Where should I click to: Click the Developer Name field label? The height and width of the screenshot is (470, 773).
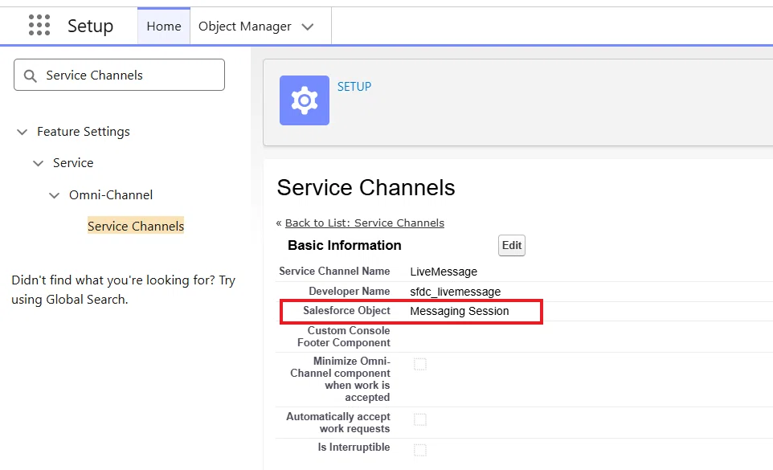pyautogui.click(x=349, y=291)
